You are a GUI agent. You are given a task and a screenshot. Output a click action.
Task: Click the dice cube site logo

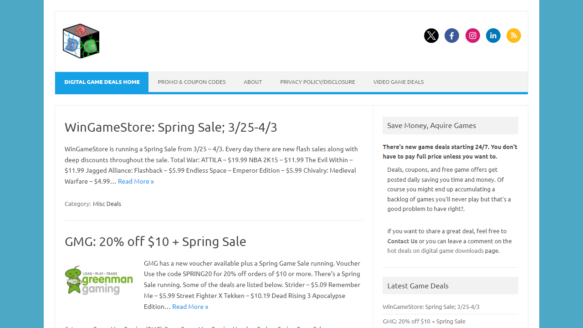(x=81, y=41)
